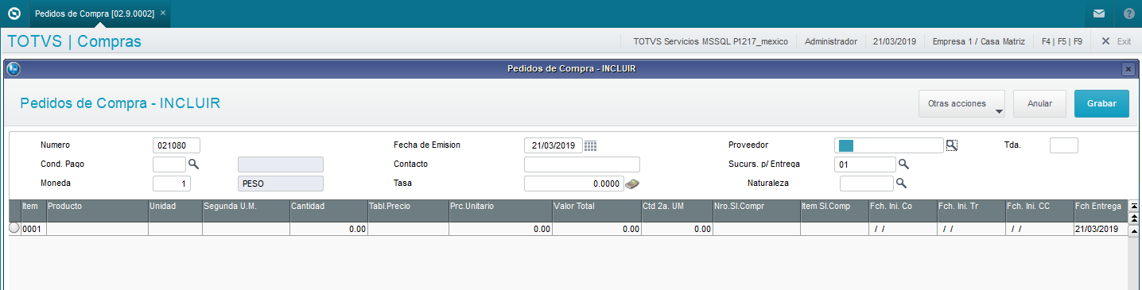Open the Naturaleza search magnifier

coord(901,183)
